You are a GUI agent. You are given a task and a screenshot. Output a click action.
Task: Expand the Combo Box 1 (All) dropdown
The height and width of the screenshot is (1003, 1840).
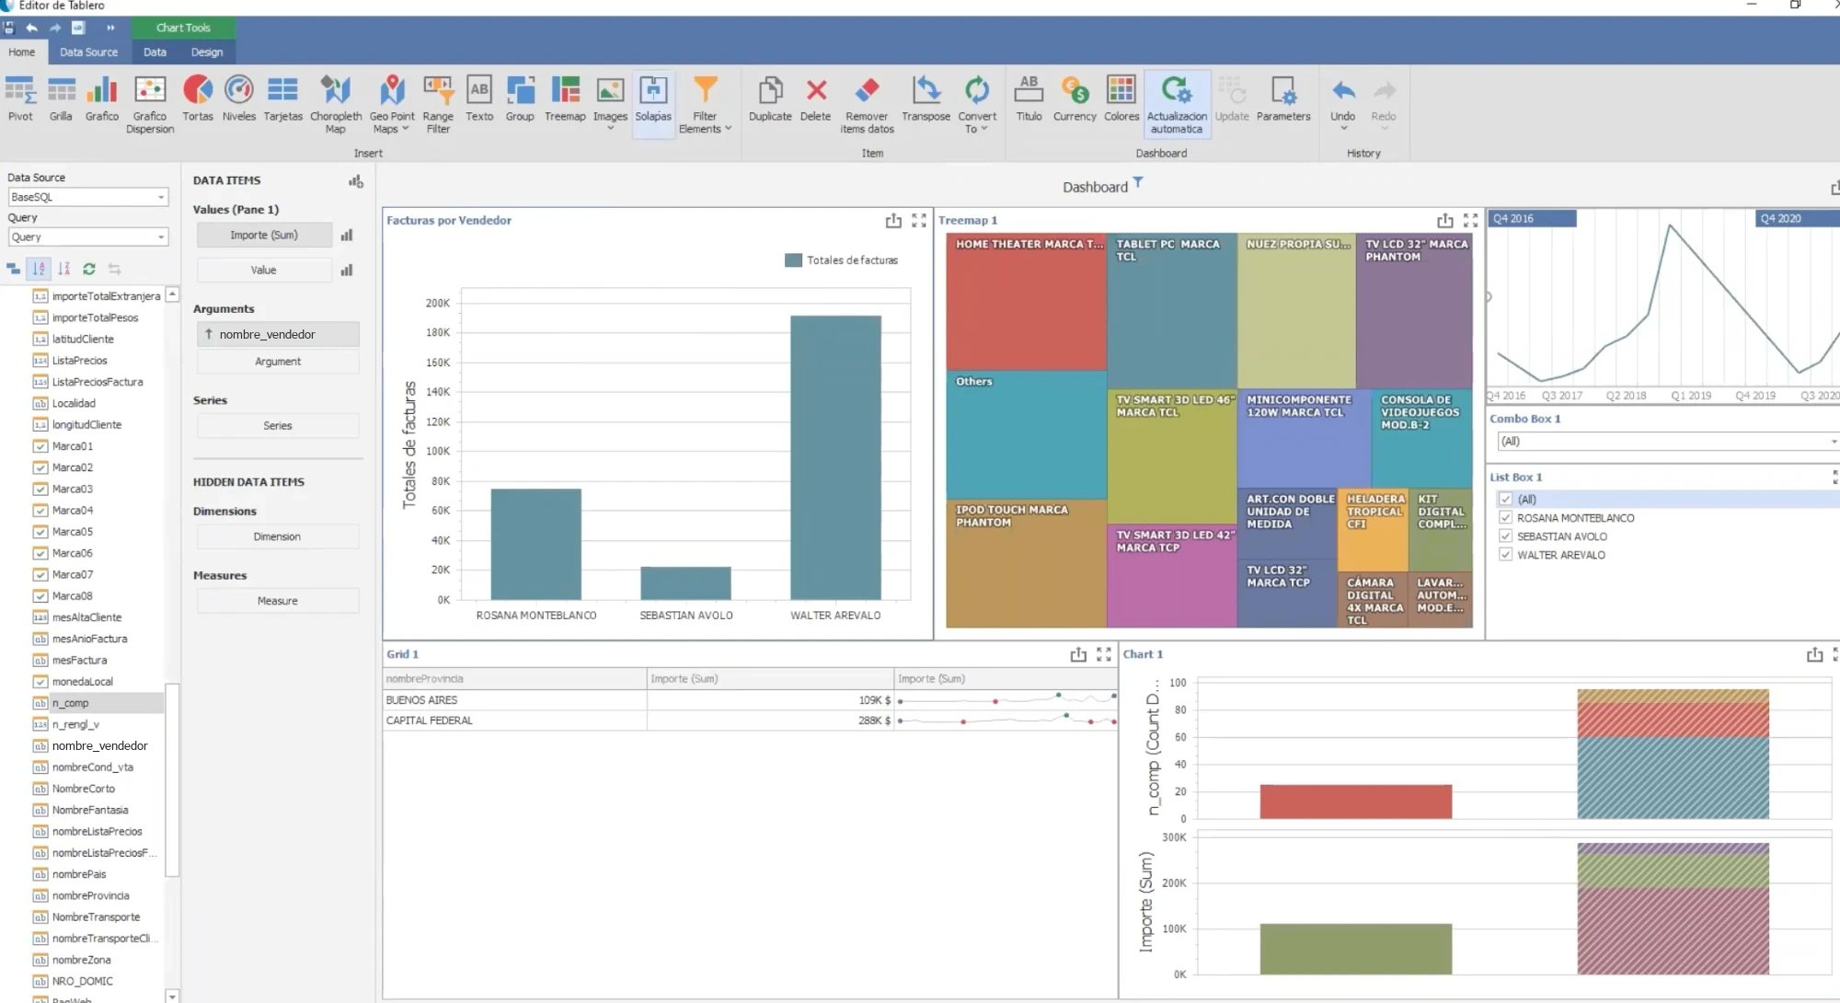point(1834,442)
